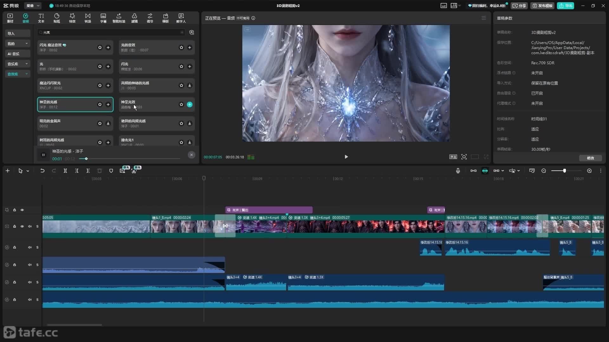Add a marker with the shield icon

111,171
